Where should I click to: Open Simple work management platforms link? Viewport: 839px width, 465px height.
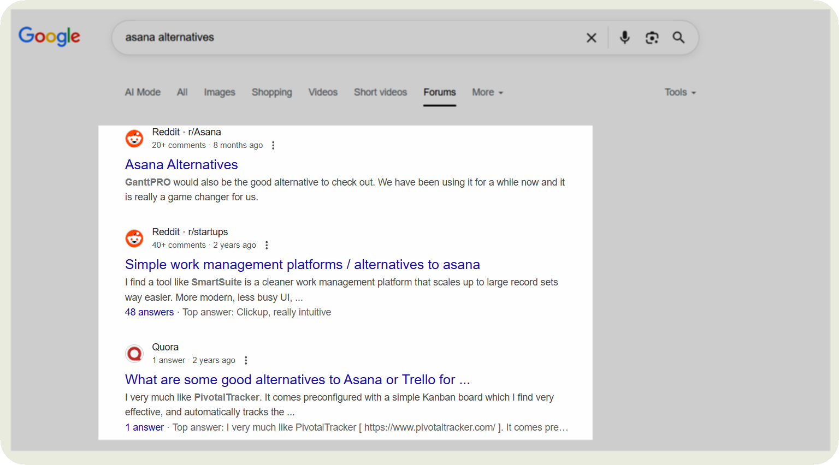pos(302,264)
